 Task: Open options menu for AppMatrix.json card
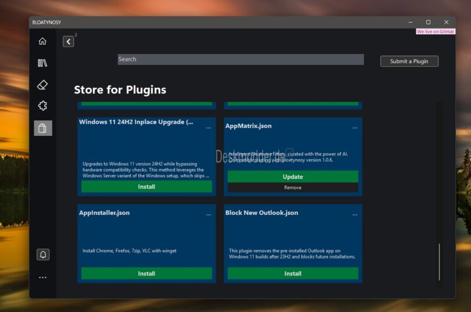coord(355,128)
